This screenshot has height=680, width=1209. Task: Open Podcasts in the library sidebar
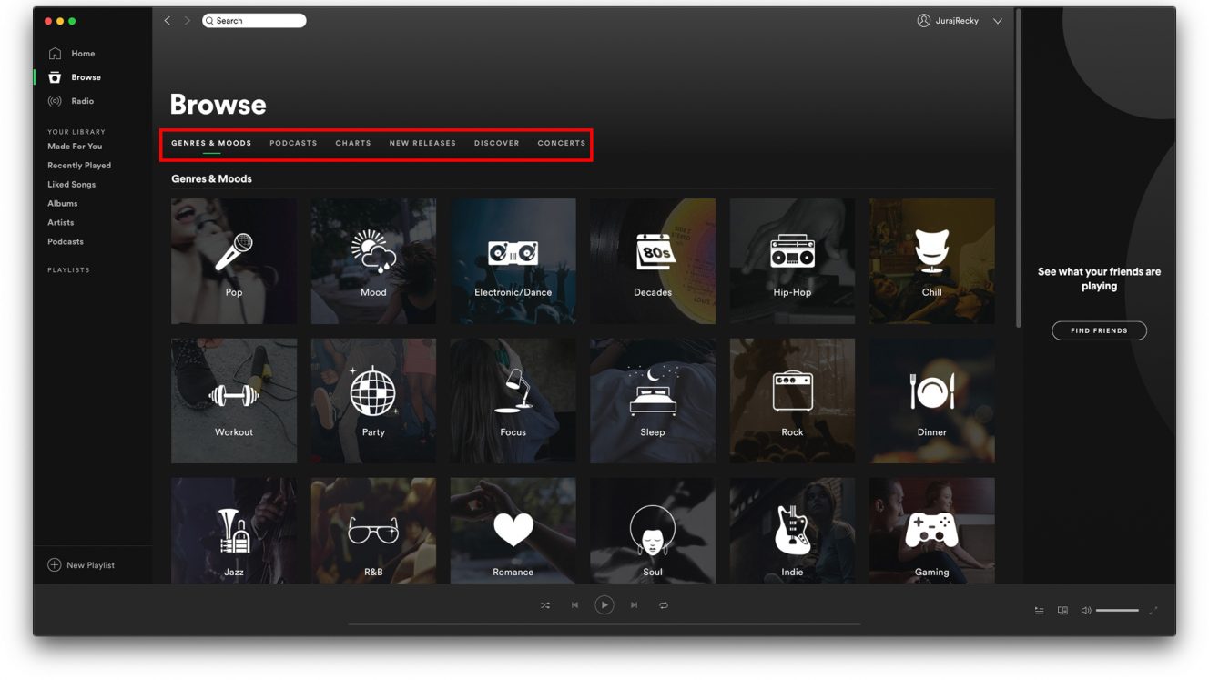pos(66,242)
